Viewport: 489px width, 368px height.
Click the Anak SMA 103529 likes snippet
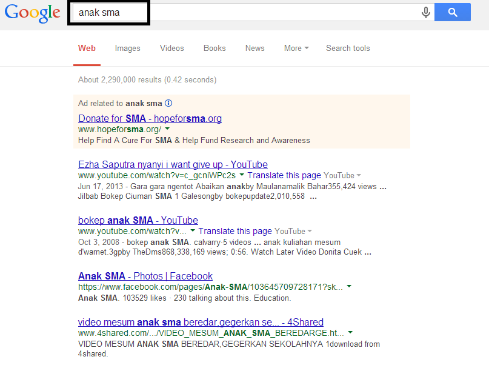(184, 298)
